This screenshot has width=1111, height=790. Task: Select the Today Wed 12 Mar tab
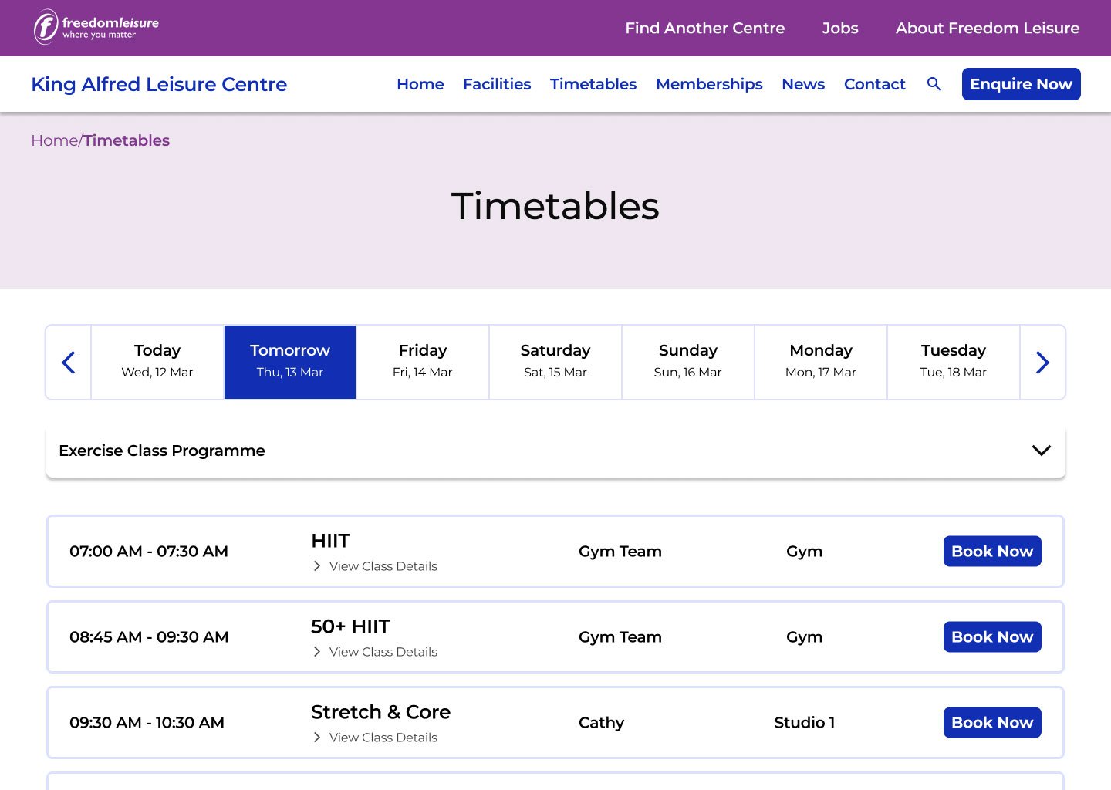[x=157, y=363]
